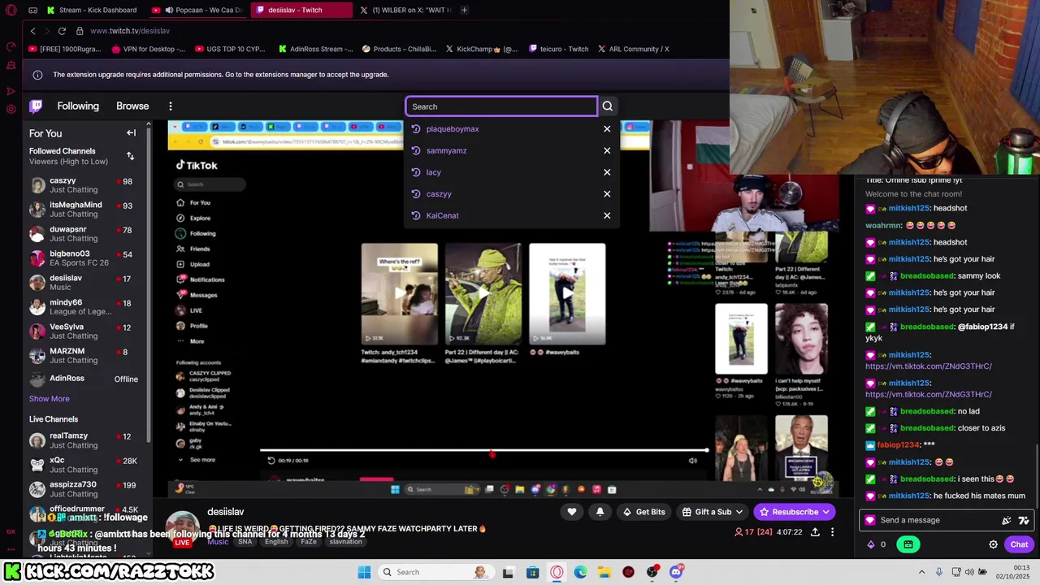Open the info icon on extension notice

click(37, 75)
